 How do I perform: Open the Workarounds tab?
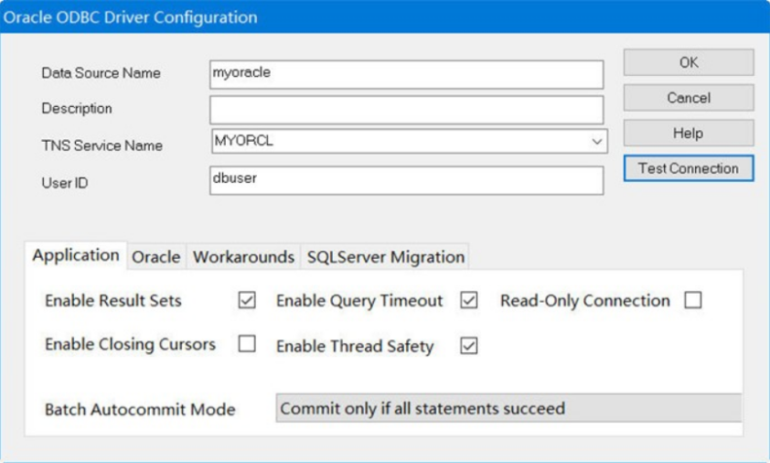(x=243, y=257)
